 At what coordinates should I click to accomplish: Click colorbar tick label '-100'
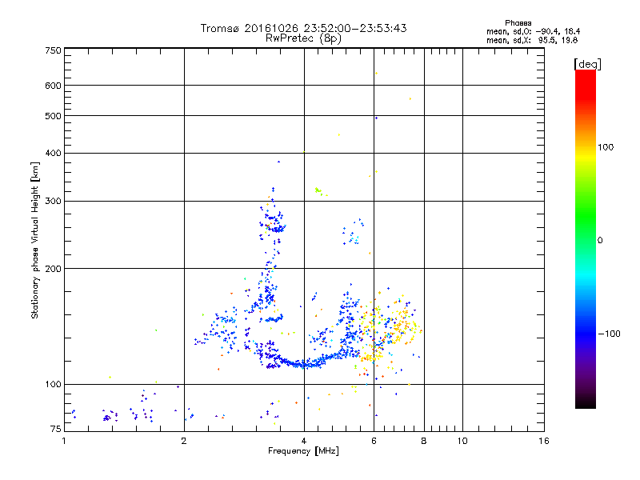coord(609,334)
